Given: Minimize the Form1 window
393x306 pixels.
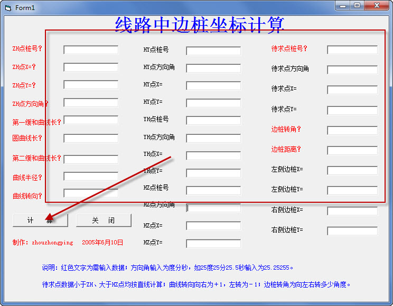Looking at the screenshot, I should click(x=343, y=5).
